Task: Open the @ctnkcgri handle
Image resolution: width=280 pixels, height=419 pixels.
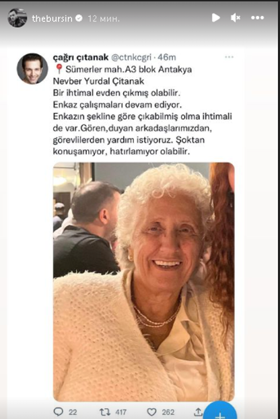Action: coord(131,57)
